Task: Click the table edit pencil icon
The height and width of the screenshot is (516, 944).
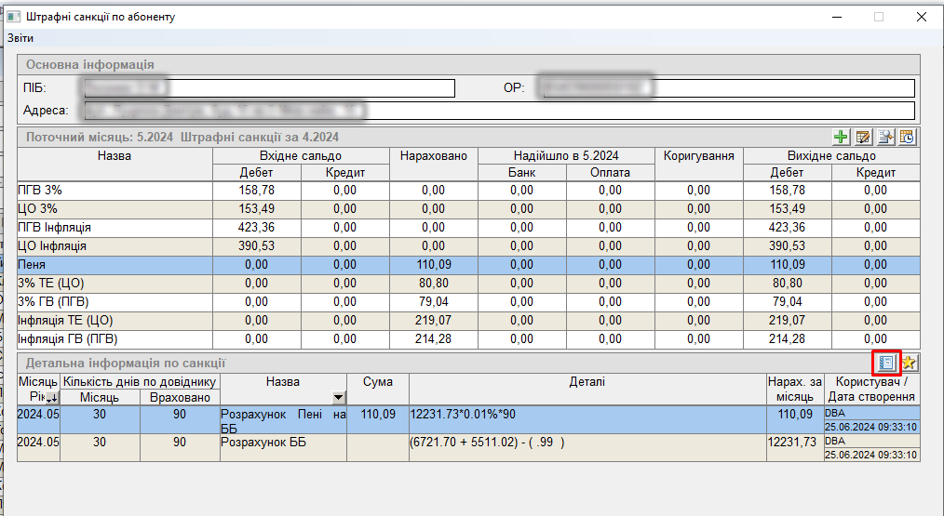Action: point(863,138)
